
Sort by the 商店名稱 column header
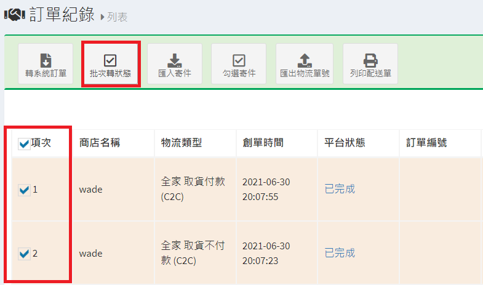pos(99,143)
